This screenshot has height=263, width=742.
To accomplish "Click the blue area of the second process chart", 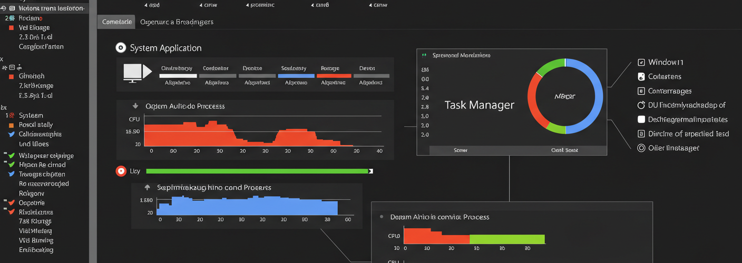I will (248, 206).
